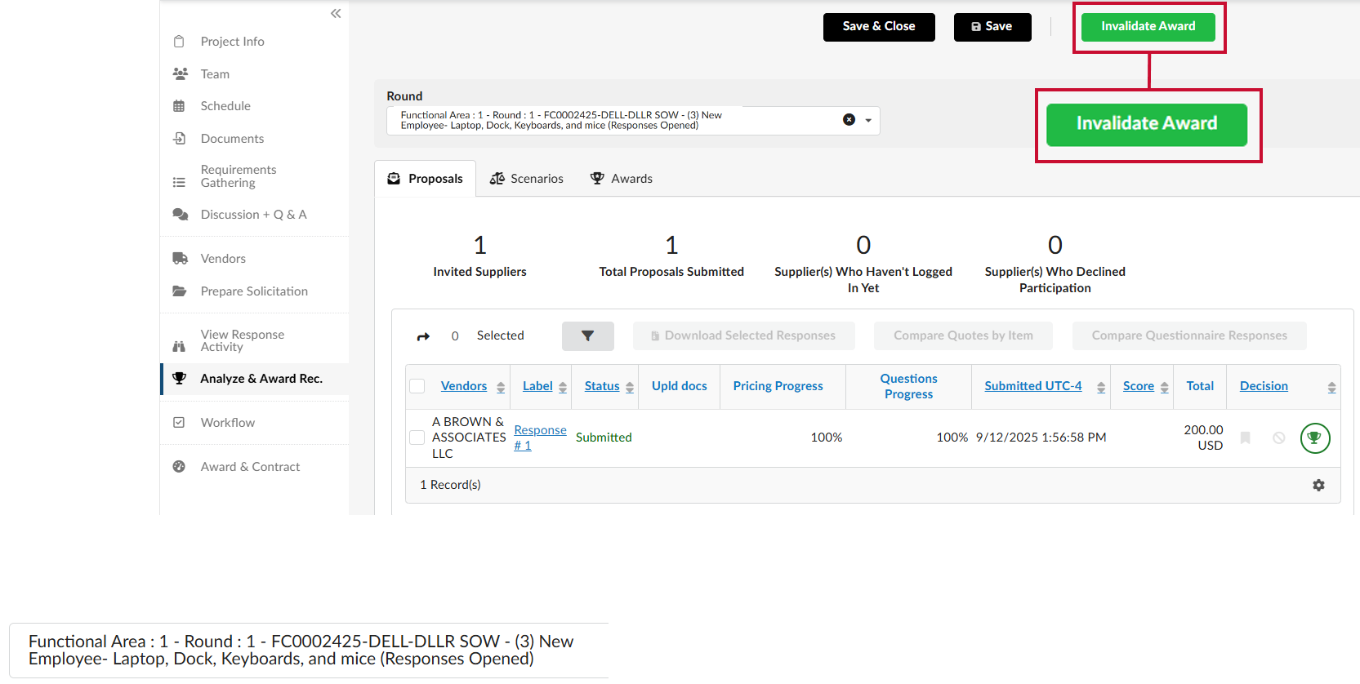The width and height of the screenshot is (1360, 684).
Task: Click the Pricing Progress column header
Action: point(778,386)
